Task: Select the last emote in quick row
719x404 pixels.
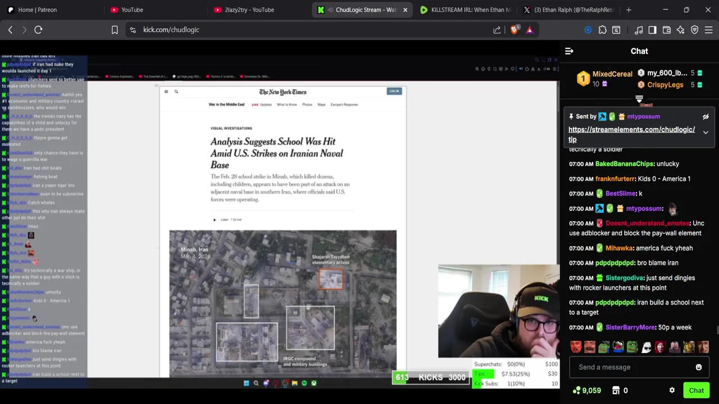Action: click(703, 347)
